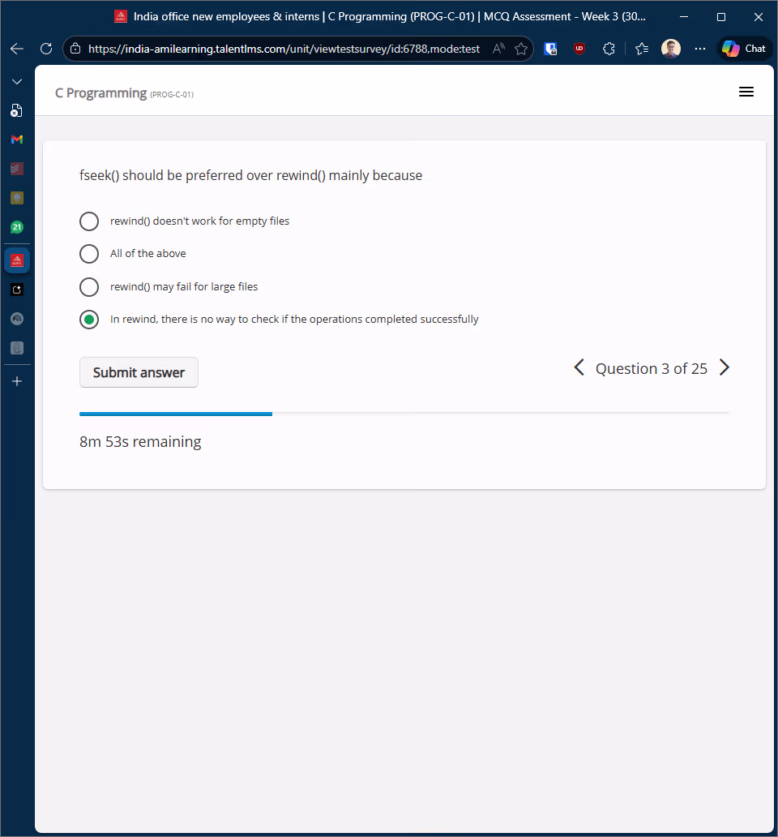Collapse the vertical tabs chevron at top
The width and height of the screenshot is (778, 837).
pyautogui.click(x=17, y=82)
